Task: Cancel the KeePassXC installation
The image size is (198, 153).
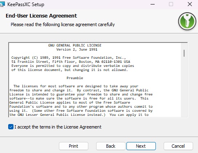Action: (x=178, y=146)
